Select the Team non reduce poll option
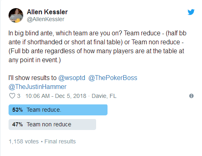Viewport: 202px width, 156px height. pos(52,124)
